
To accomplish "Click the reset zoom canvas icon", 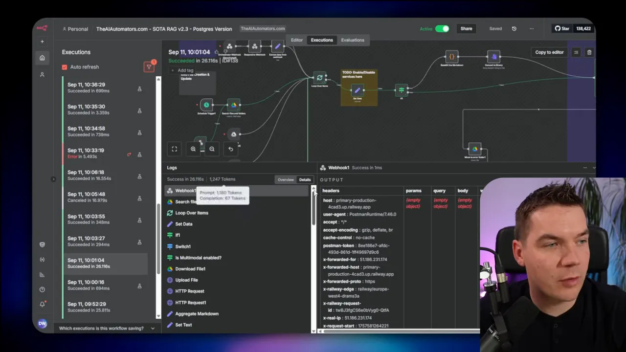I will pos(231,149).
